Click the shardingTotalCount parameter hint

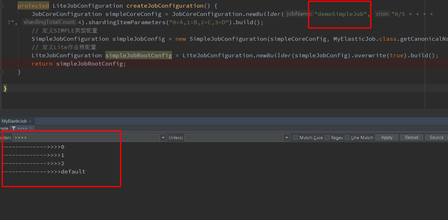tap(49, 22)
